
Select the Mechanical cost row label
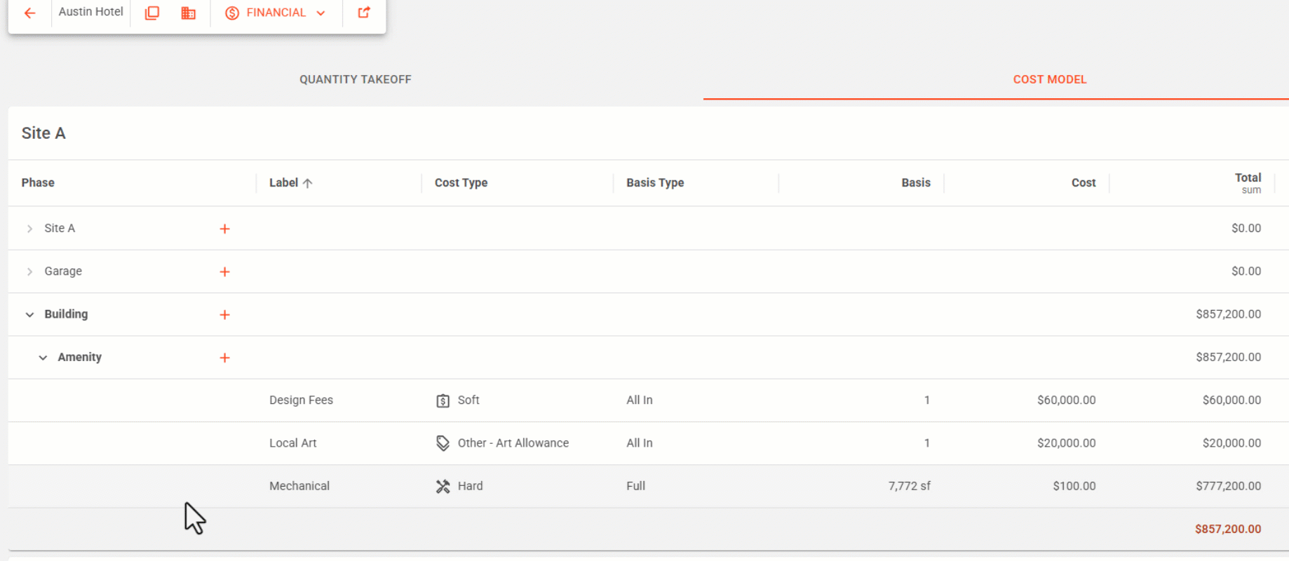coord(299,486)
